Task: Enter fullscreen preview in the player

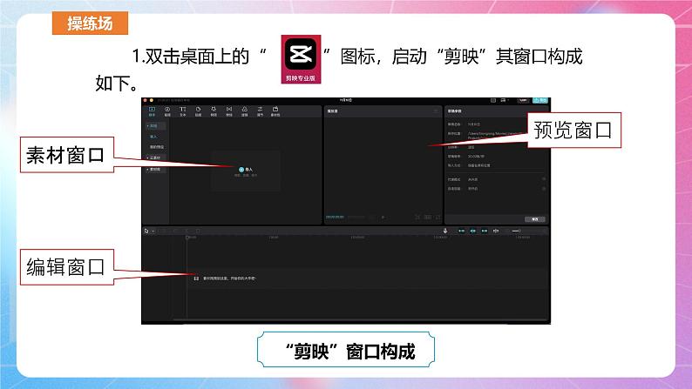Action: tap(438, 218)
